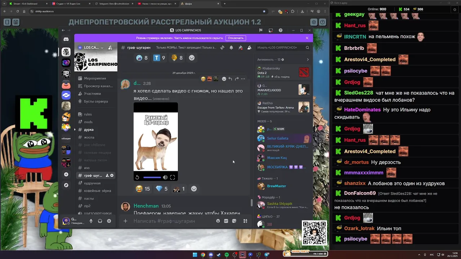Open threads icon in channel header
The image size is (461, 259).
223,47
